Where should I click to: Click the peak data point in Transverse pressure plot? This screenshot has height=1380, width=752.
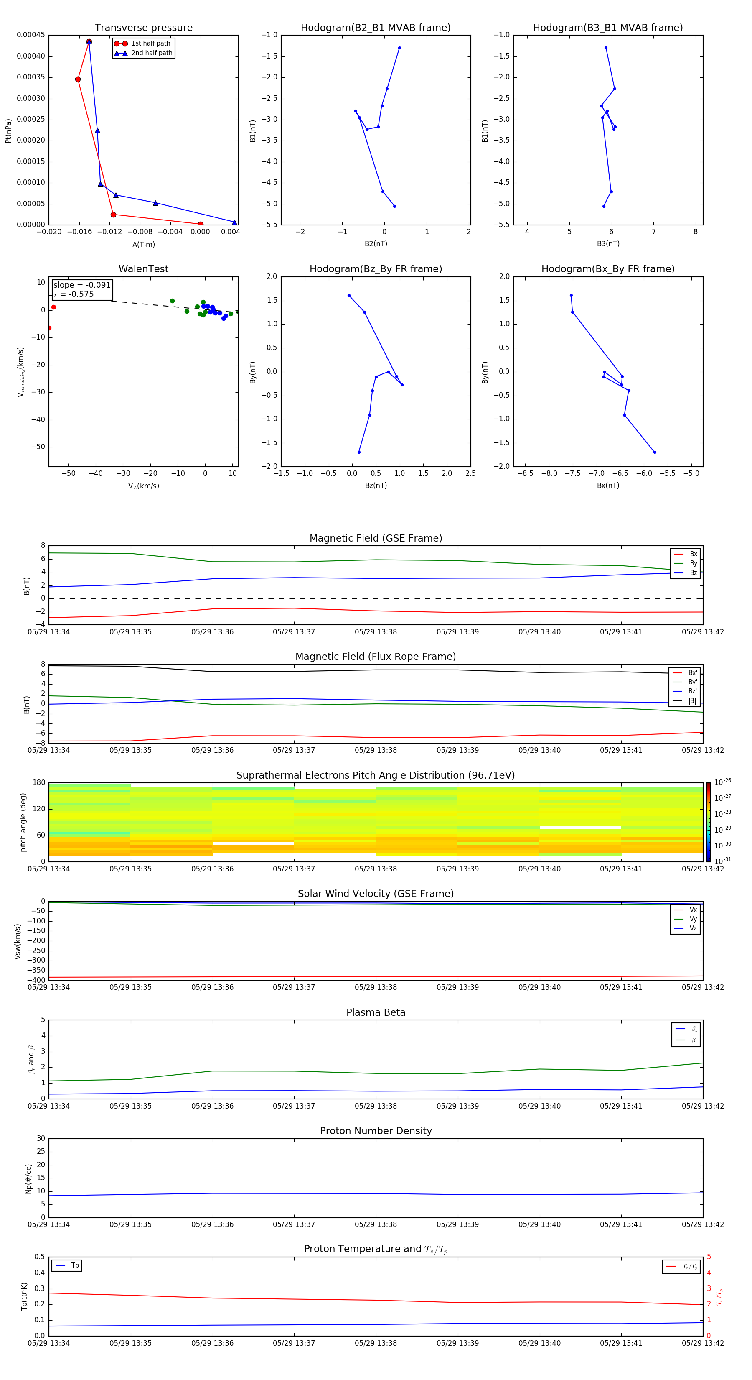89,42
